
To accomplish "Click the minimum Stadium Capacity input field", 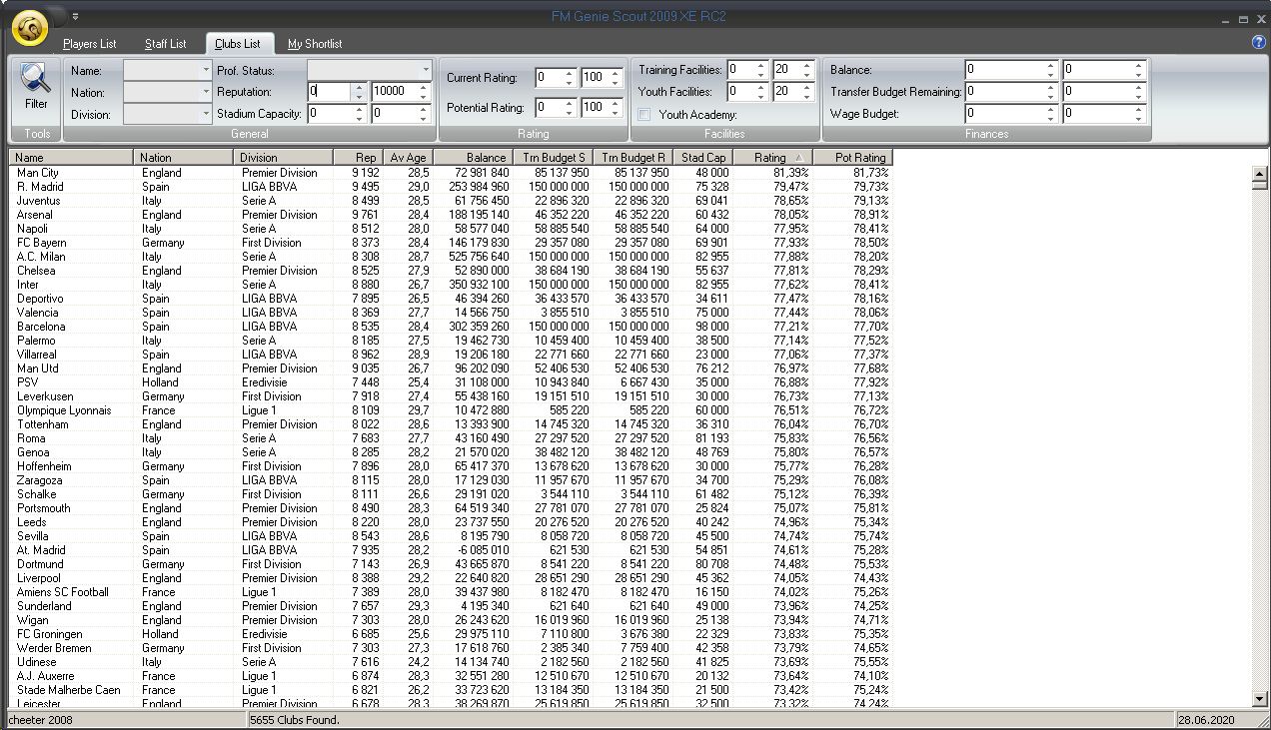I will coord(329,114).
